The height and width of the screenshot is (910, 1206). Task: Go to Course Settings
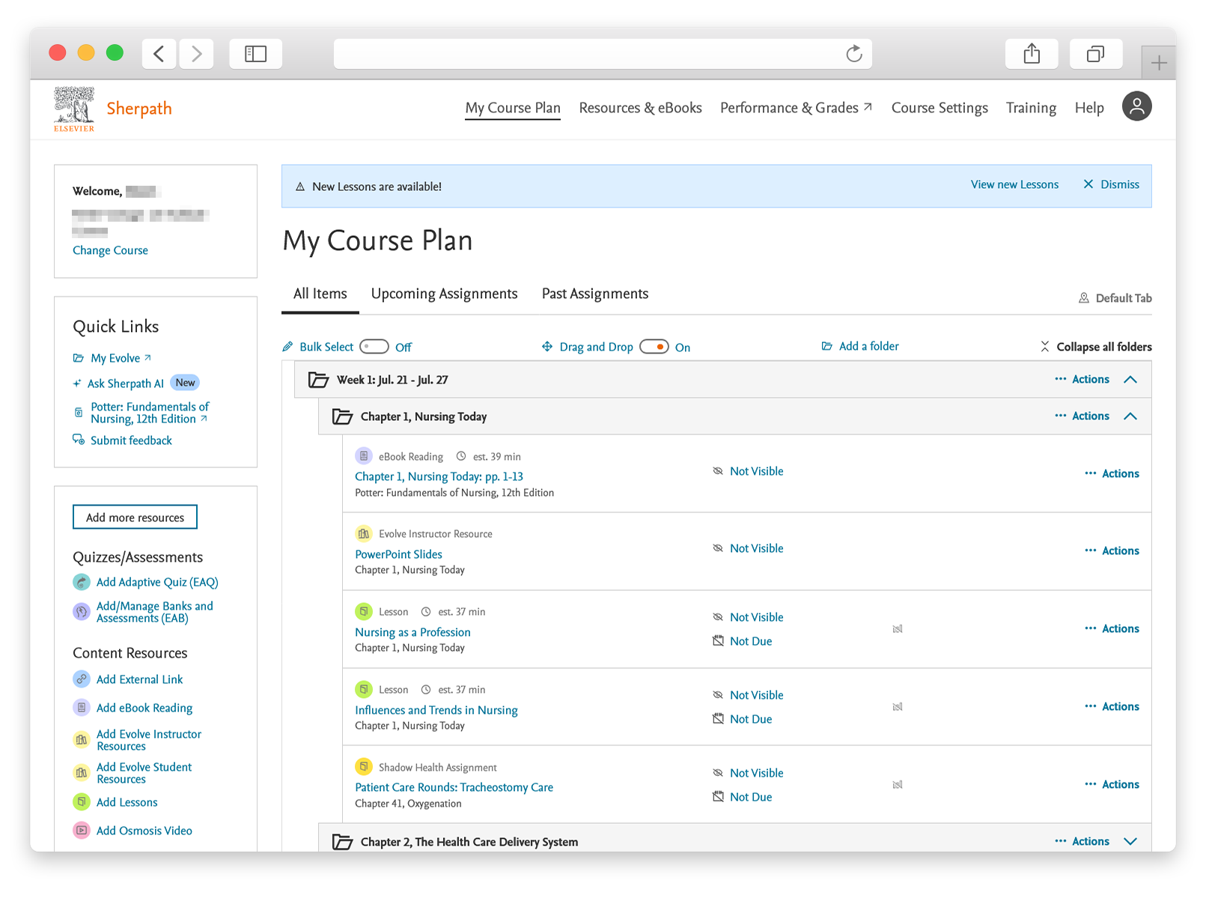click(x=939, y=108)
